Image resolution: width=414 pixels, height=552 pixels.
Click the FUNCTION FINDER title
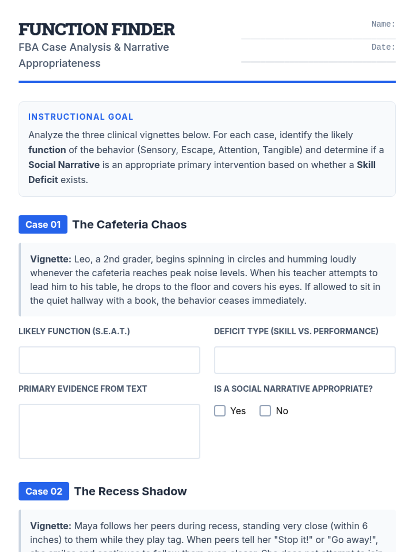(97, 30)
